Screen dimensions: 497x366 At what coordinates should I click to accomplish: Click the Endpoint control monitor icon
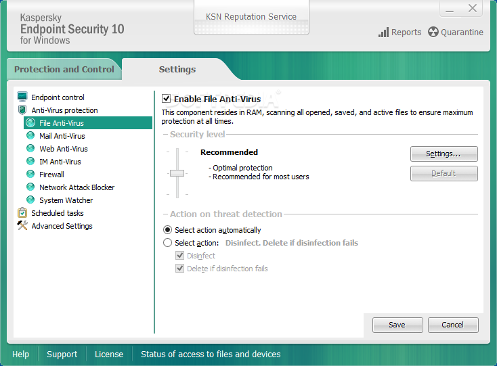[22, 97]
